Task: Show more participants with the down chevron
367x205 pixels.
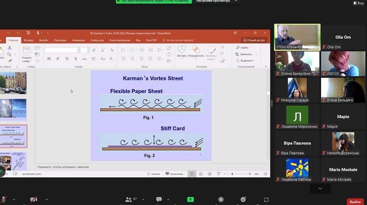Action: 320,189
